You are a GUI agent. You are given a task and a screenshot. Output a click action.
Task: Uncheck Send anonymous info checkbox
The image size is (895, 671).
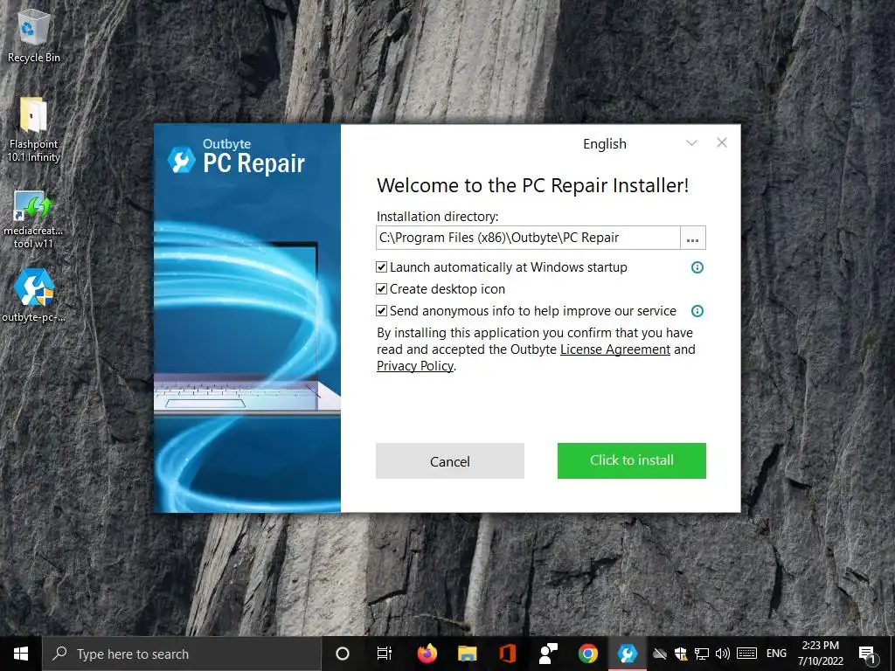pos(381,311)
